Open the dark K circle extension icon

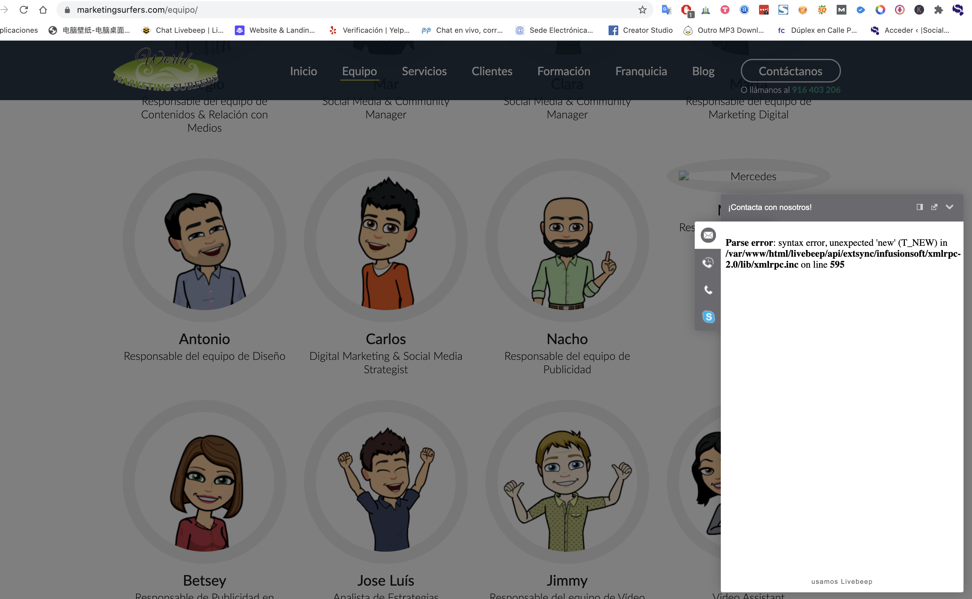919,9
